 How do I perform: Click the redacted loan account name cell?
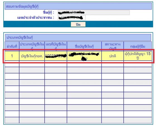(x=84, y=56)
